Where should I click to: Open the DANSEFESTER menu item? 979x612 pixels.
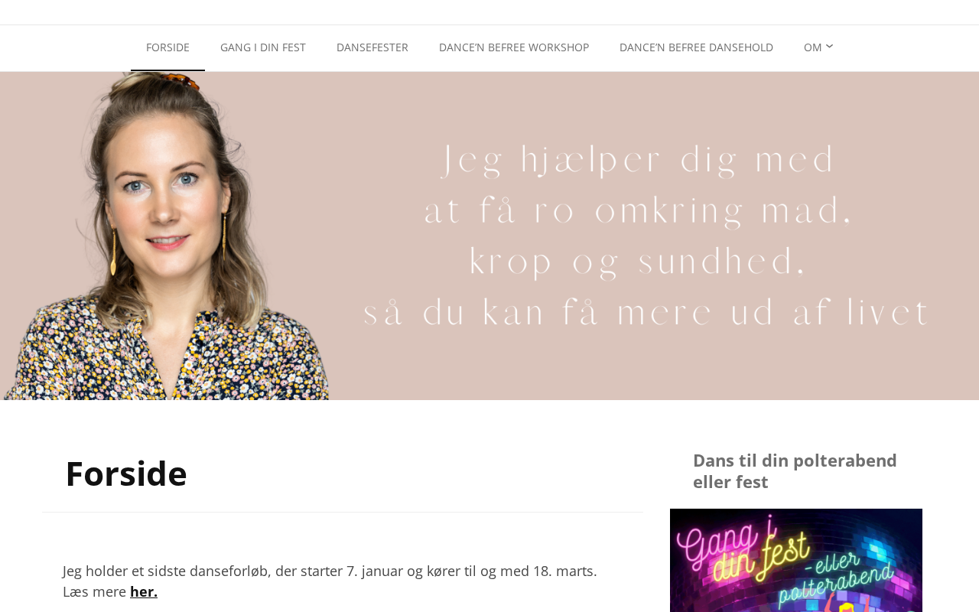coord(372,47)
